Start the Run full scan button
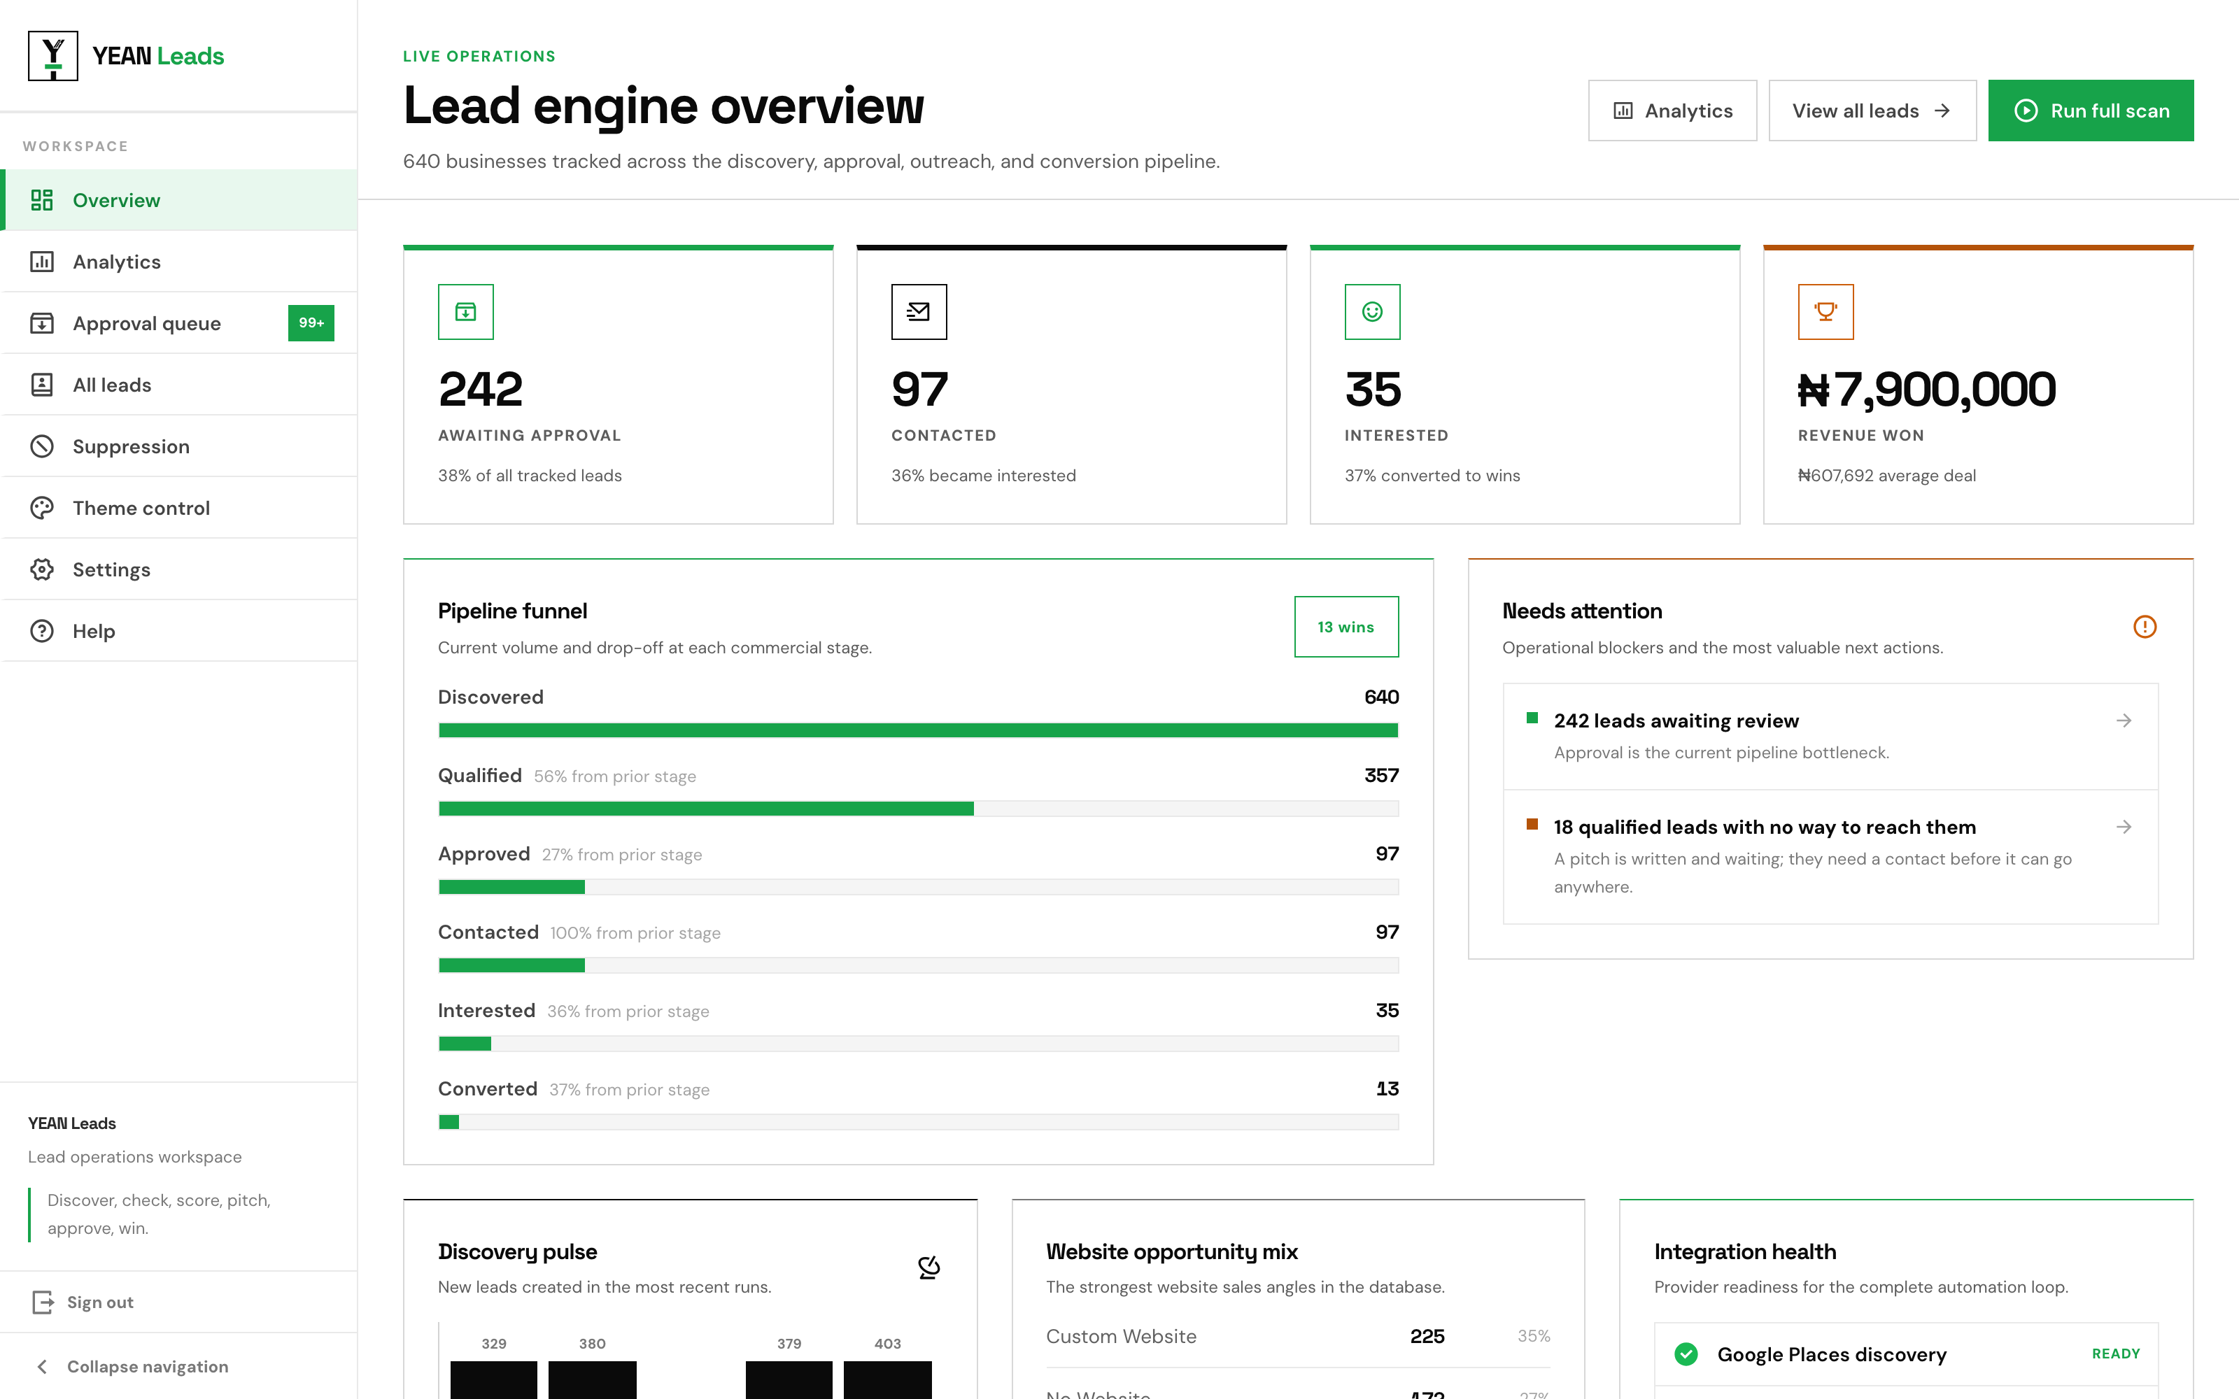 pos(2090,110)
